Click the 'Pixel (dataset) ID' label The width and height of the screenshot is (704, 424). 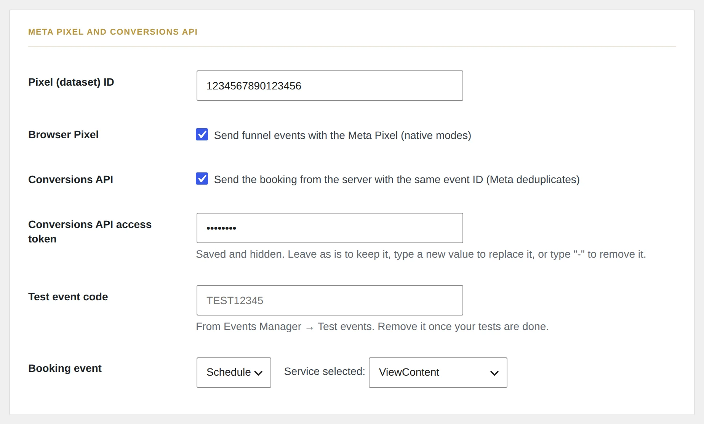(x=71, y=82)
